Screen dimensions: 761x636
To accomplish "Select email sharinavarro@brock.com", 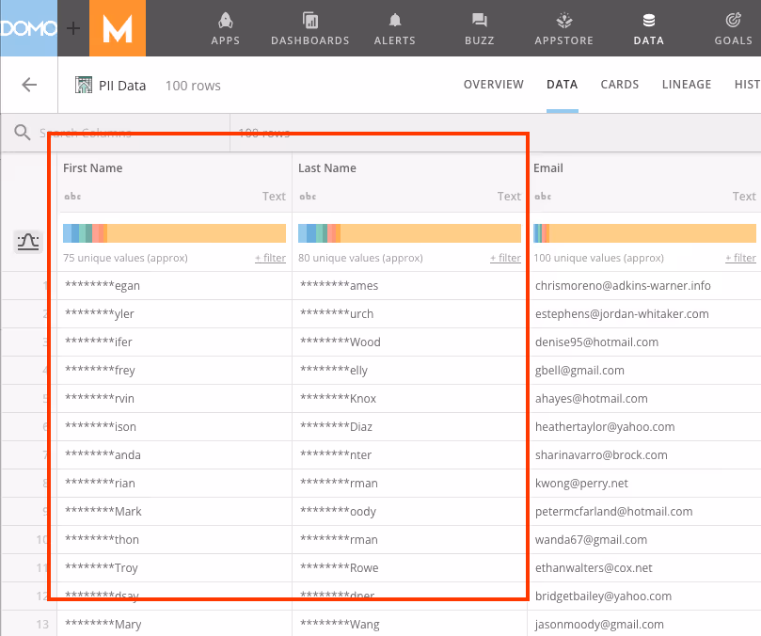I will click(601, 455).
